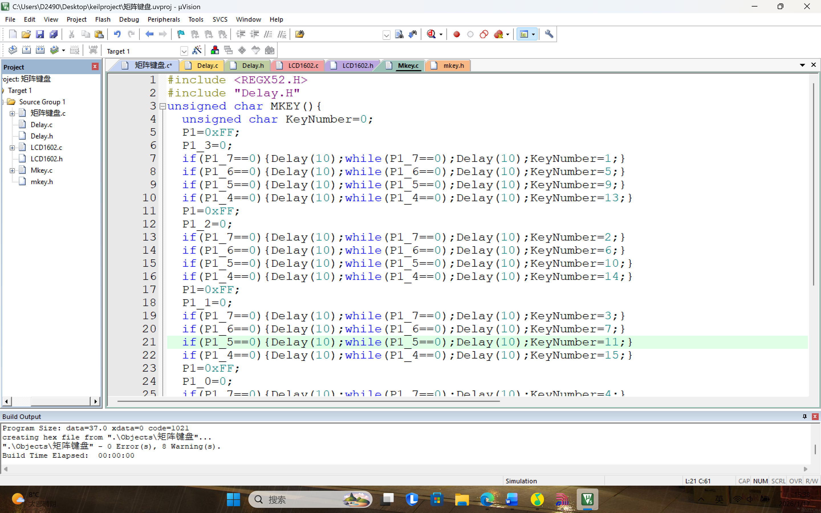Paste from clipboard icon

[99, 34]
